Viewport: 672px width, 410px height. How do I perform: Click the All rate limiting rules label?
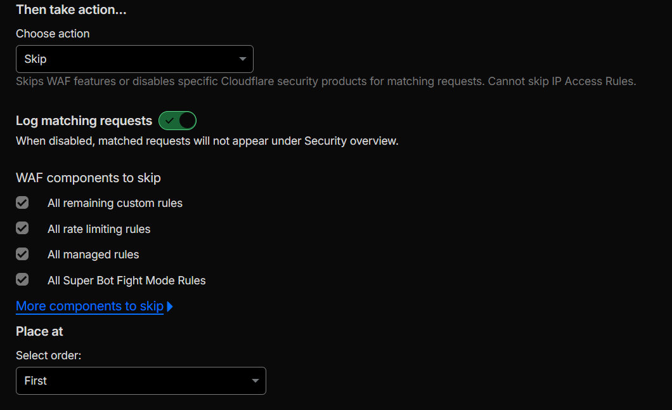(99, 229)
